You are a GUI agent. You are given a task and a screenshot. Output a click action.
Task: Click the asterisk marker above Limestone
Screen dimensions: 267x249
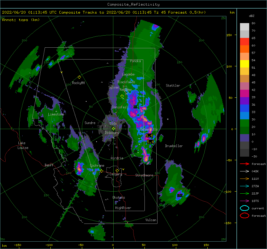point(56,112)
